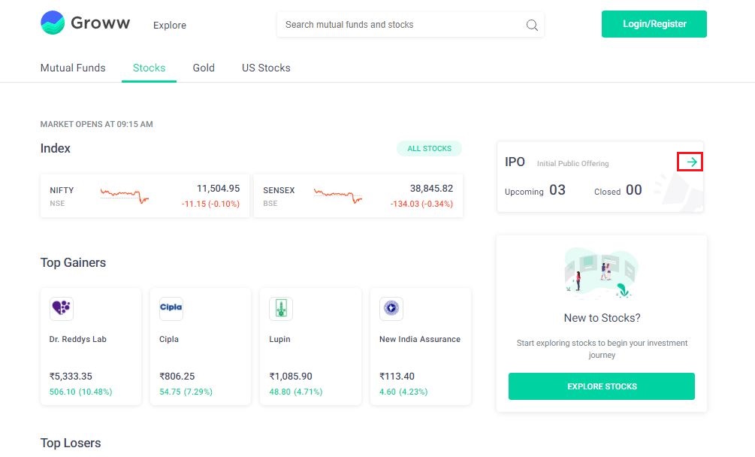Viewport: 755px width, 457px height.
Task: Click Dr. Reddys price ₹5,333.35
Action: pyautogui.click(x=71, y=376)
